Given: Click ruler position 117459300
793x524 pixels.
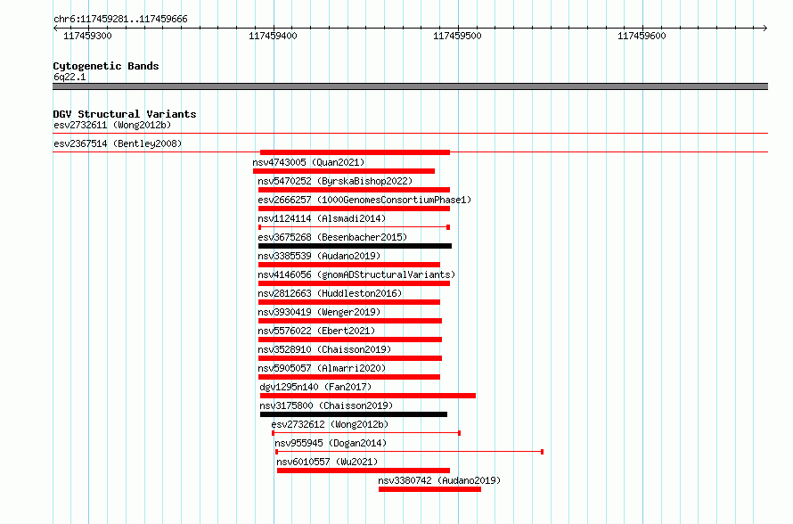Looking at the screenshot, I should (88, 36).
